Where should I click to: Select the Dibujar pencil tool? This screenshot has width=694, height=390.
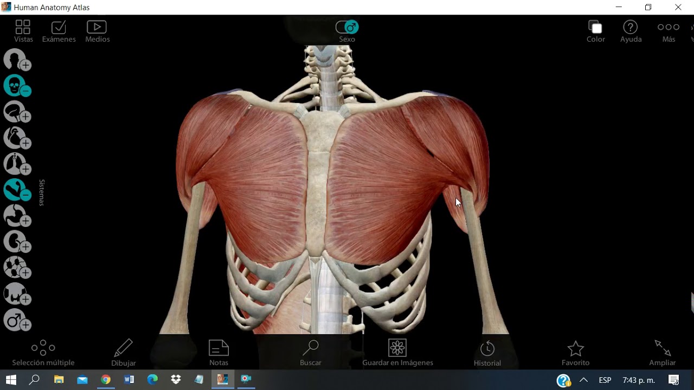(124, 353)
